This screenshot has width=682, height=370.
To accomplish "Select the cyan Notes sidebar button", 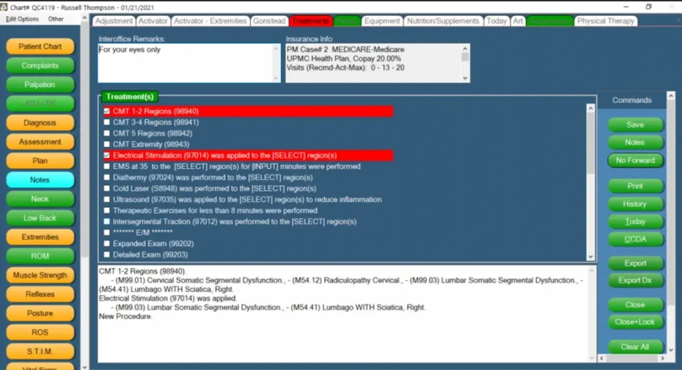I will 40,180.
